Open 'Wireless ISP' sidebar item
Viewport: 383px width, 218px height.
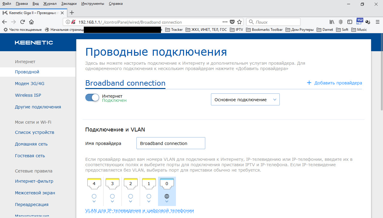tap(28, 95)
